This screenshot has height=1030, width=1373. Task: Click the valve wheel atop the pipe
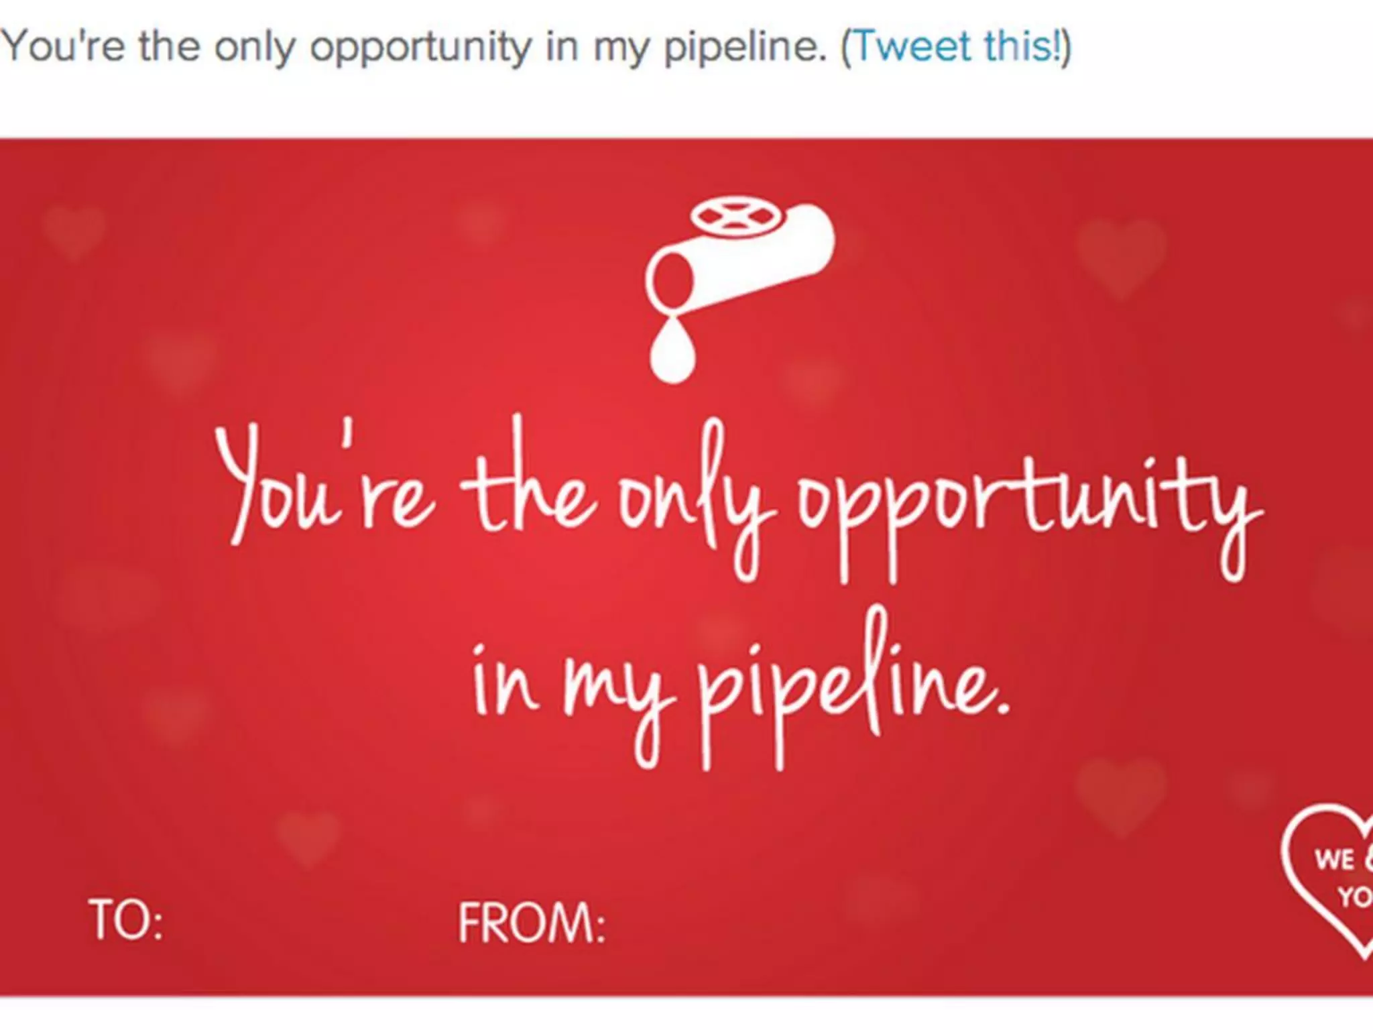point(735,217)
